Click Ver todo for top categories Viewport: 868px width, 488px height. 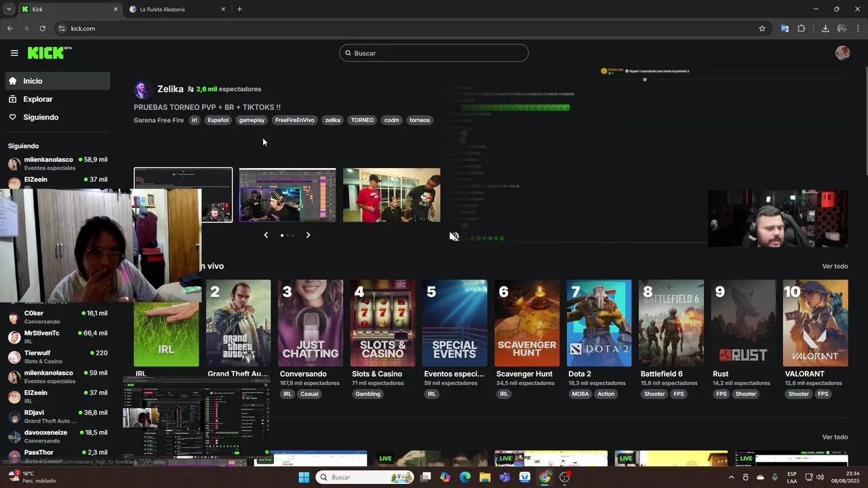point(835,266)
